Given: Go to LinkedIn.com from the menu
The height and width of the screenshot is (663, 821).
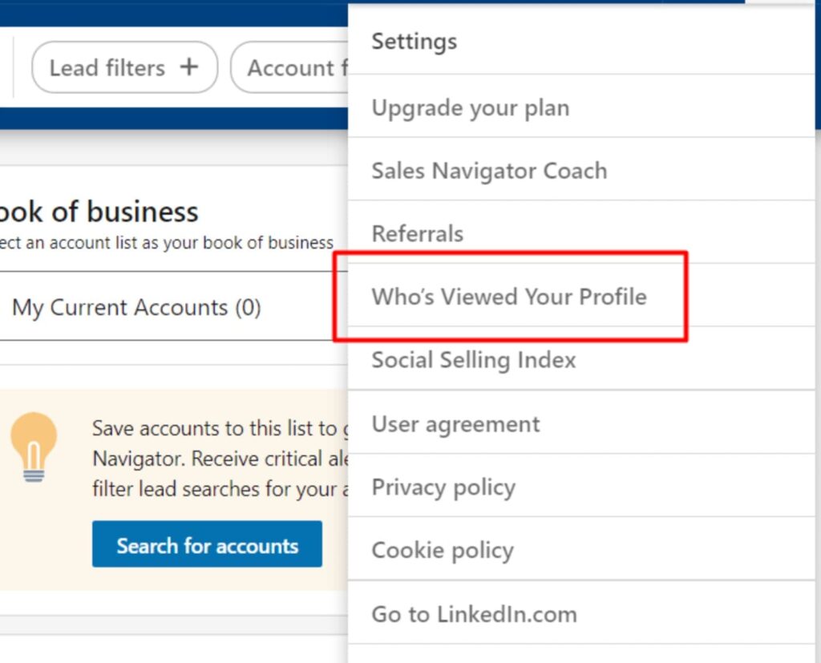Looking at the screenshot, I should coord(474,615).
